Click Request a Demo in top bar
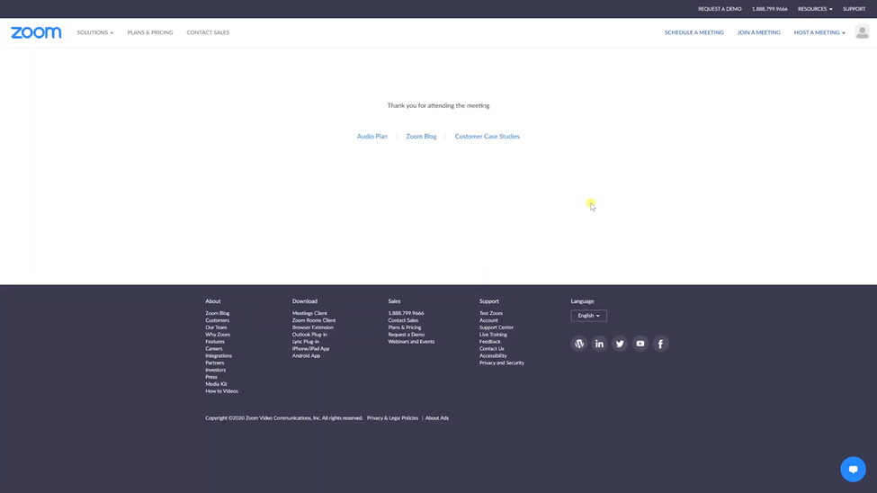 pos(720,9)
